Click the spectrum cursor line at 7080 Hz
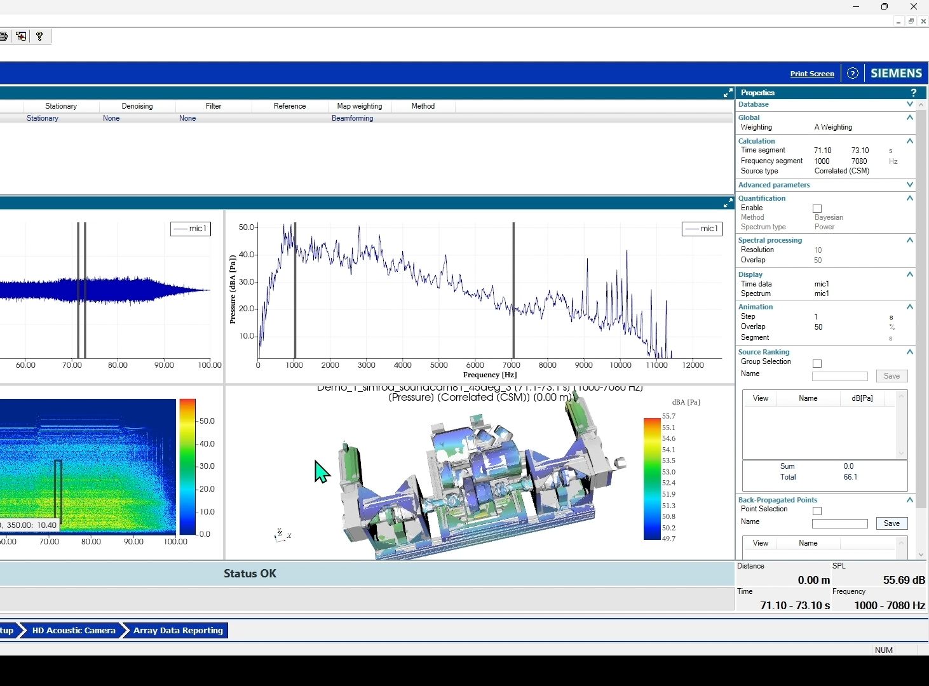The height and width of the screenshot is (686, 929). (513, 290)
